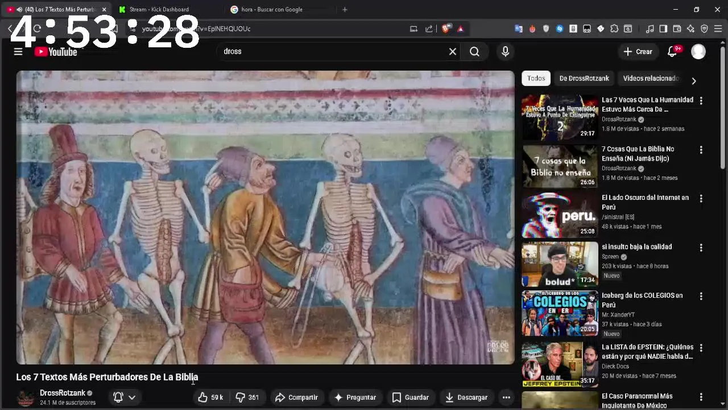Open 'si insulto baja la calidad' video
The image size is (728, 410).
point(636,247)
